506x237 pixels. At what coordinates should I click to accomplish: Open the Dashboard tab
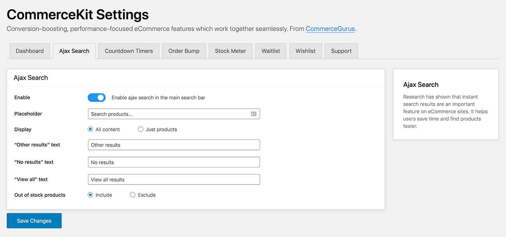pyautogui.click(x=30, y=51)
